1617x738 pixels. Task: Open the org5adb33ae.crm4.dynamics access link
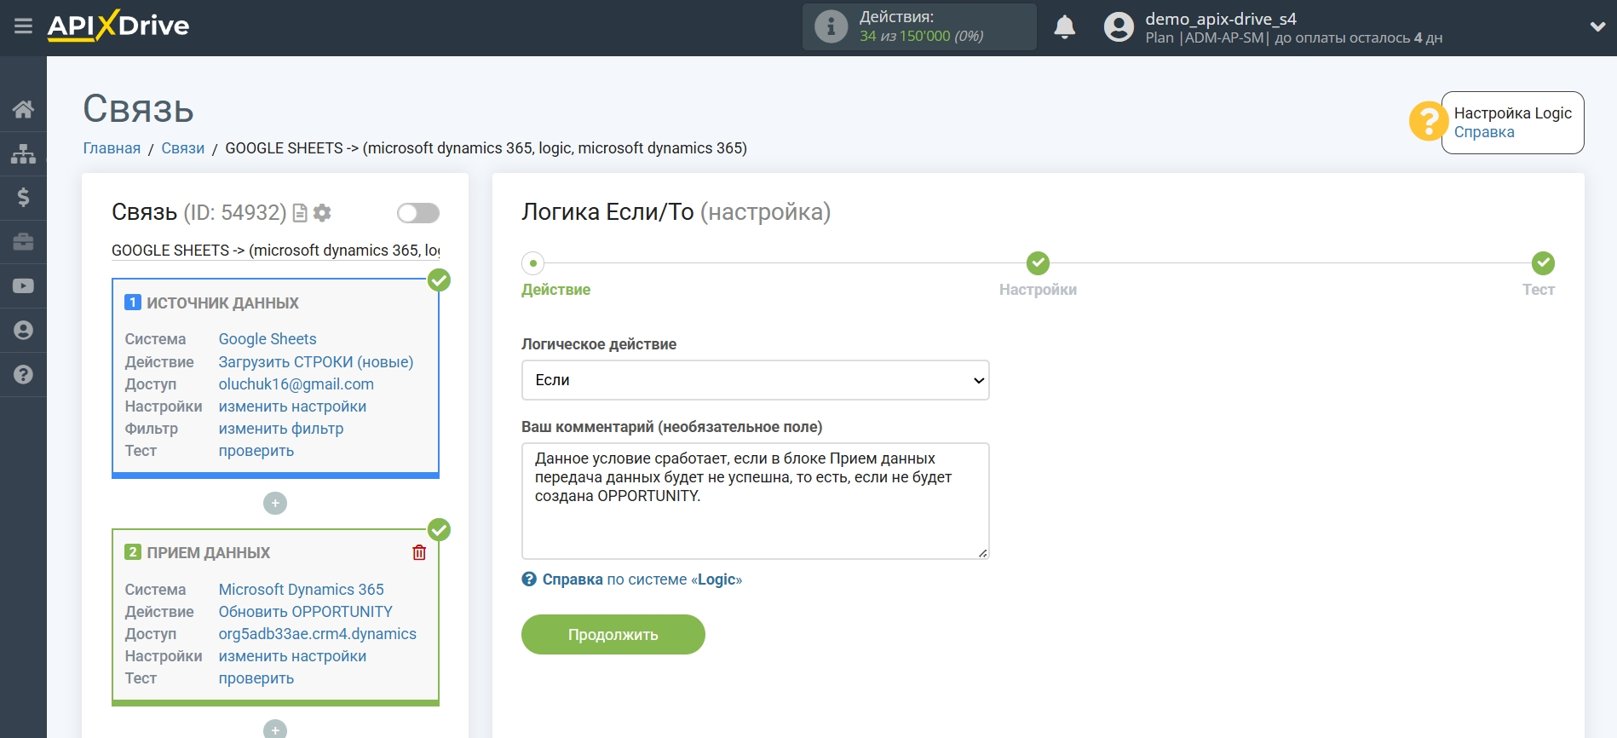[x=318, y=634]
